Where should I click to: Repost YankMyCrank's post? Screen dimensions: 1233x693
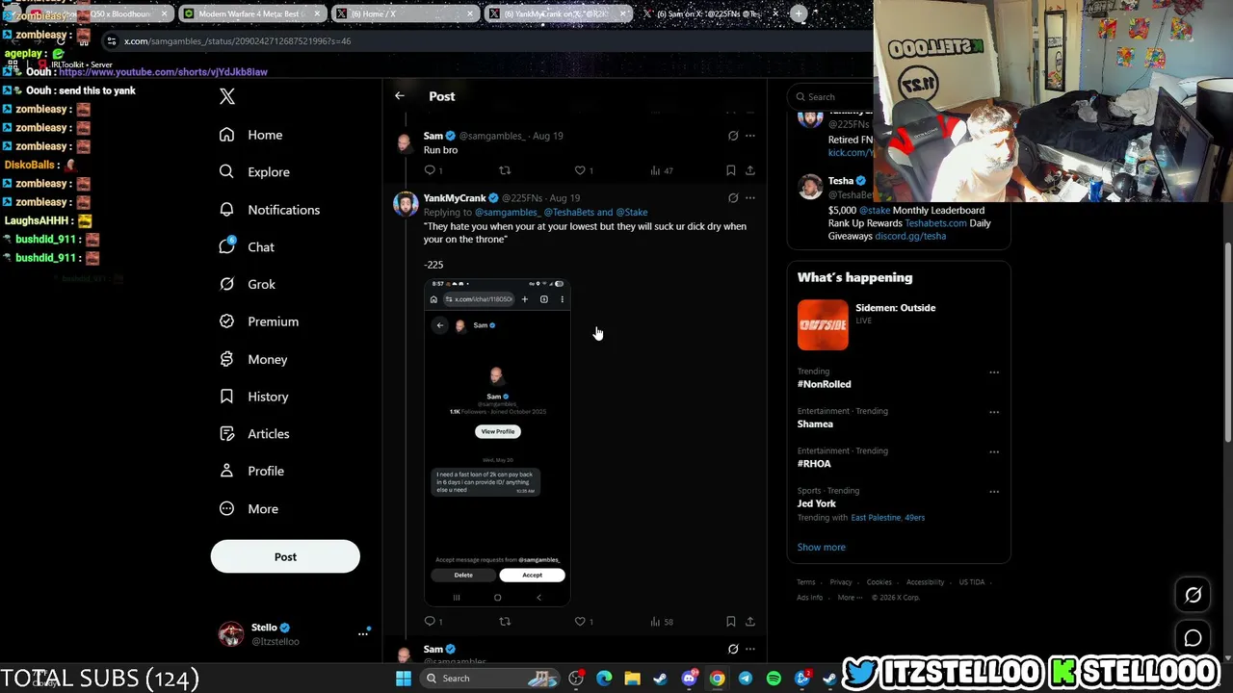(504, 622)
